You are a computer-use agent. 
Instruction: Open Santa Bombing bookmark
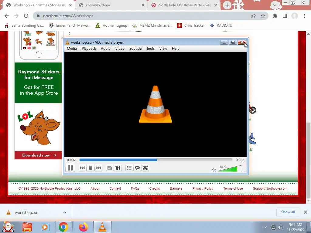click(x=24, y=25)
